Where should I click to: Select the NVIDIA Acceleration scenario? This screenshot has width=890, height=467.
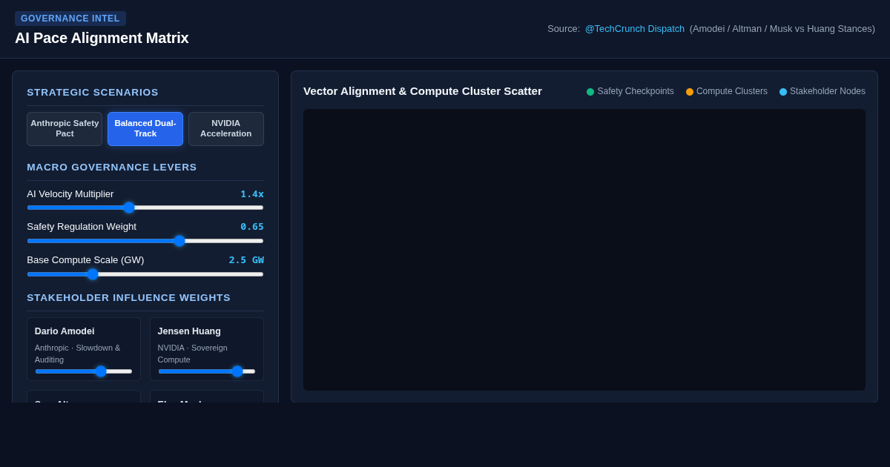[x=226, y=129]
